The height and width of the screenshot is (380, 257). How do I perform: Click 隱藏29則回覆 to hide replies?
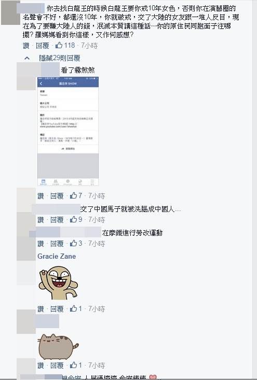click(60, 58)
